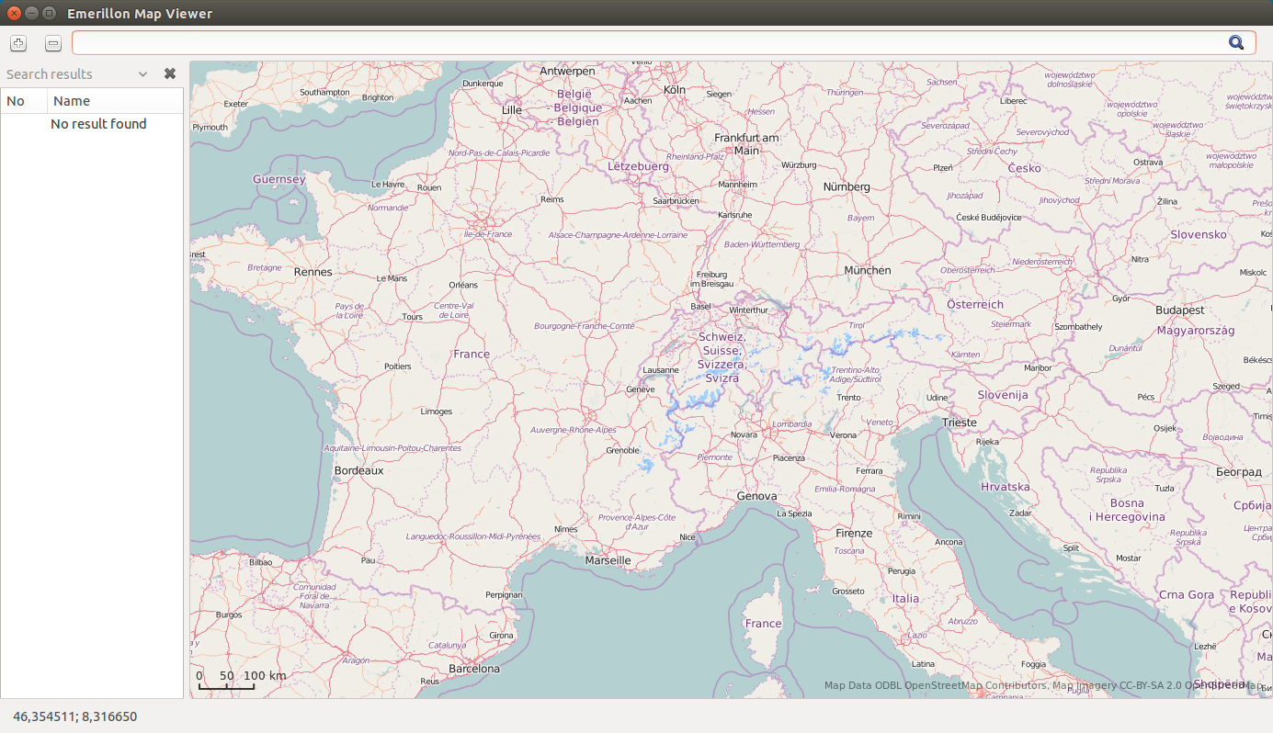Select the No result found row
The width and height of the screenshot is (1273, 733).
click(x=98, y=124)
